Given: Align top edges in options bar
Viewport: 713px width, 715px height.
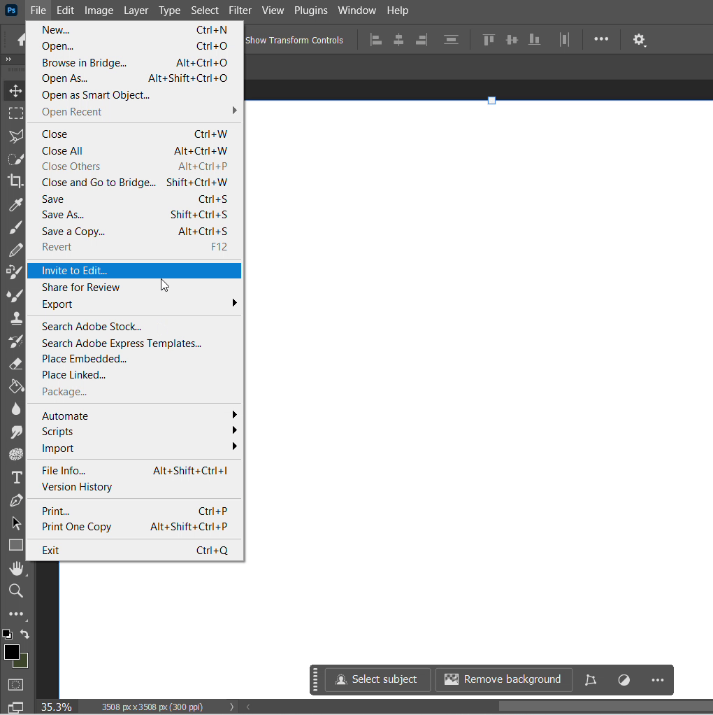Looking at the screenshot, I should tap(489, 40).
